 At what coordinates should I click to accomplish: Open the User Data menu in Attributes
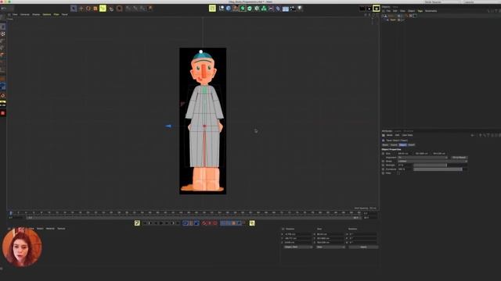pos(407,135)
